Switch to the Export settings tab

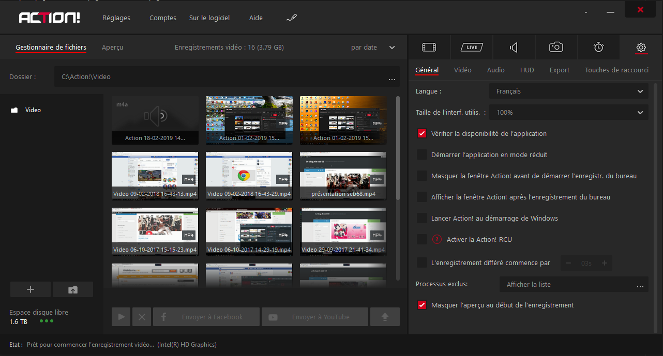pos(560,70)
